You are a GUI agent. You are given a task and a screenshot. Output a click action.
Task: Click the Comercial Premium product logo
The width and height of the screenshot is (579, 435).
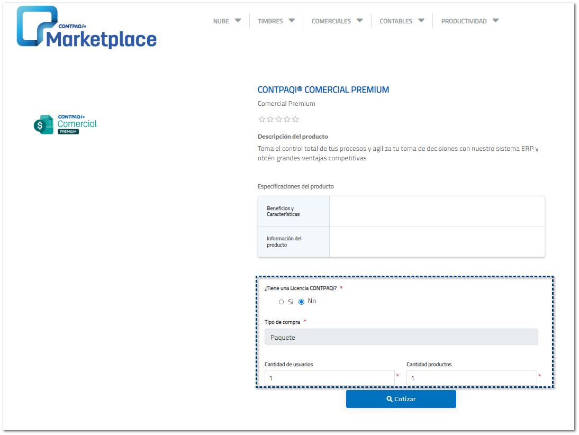[x=66, y=124]
